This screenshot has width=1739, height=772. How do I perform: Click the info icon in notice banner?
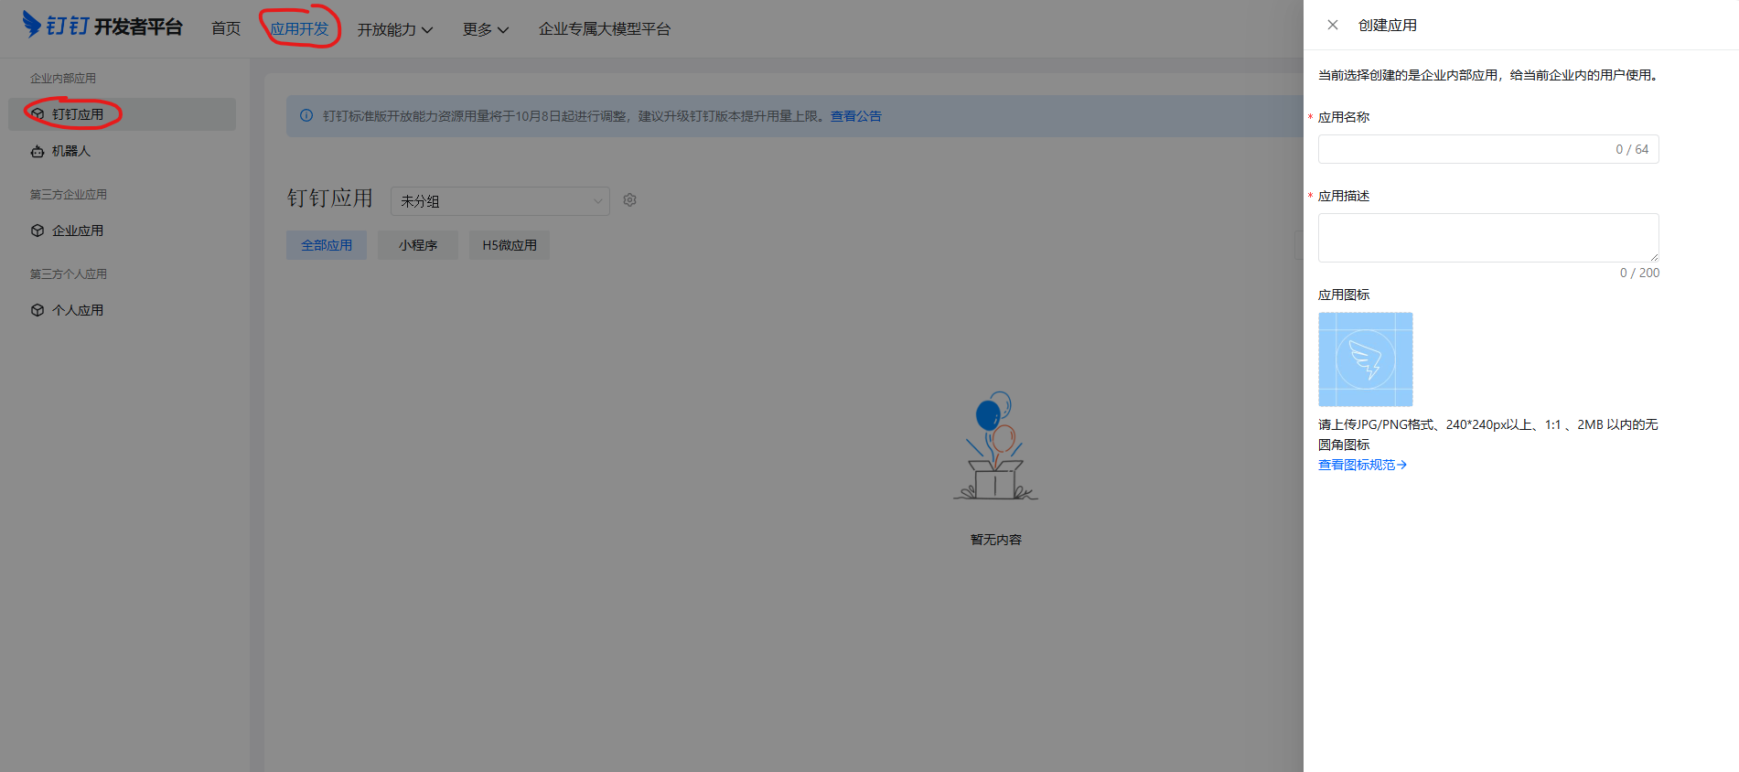(306, 115)
